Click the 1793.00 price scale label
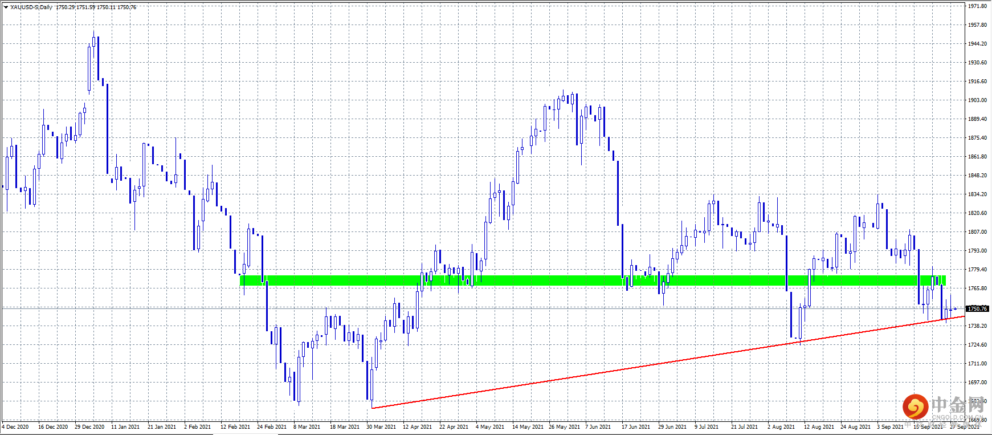992x435 pixels. pyautogui.click(x=977, y=251)
